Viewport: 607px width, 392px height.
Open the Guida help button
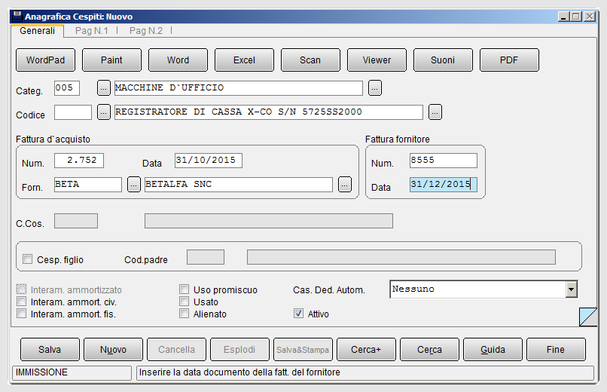(x=493, y=349)
